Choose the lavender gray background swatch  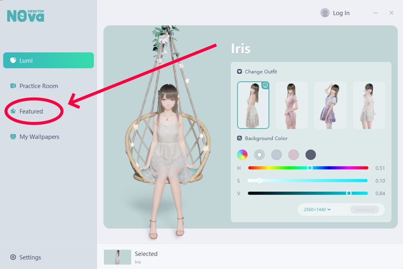point(277,155)
